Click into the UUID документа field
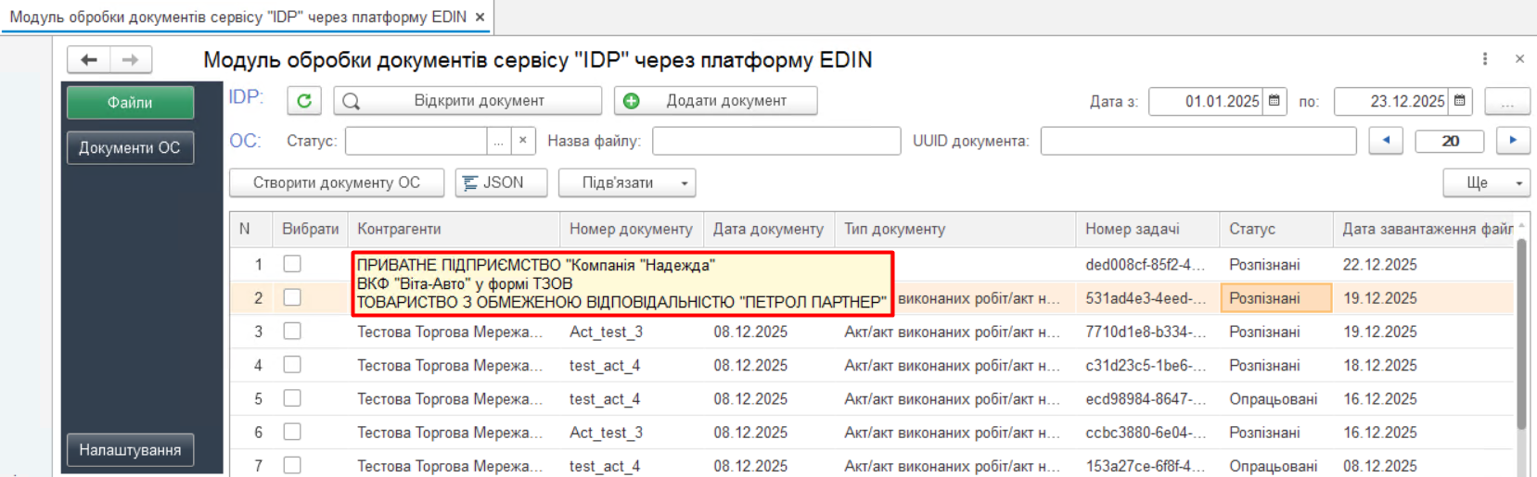 coord(1198,141)
